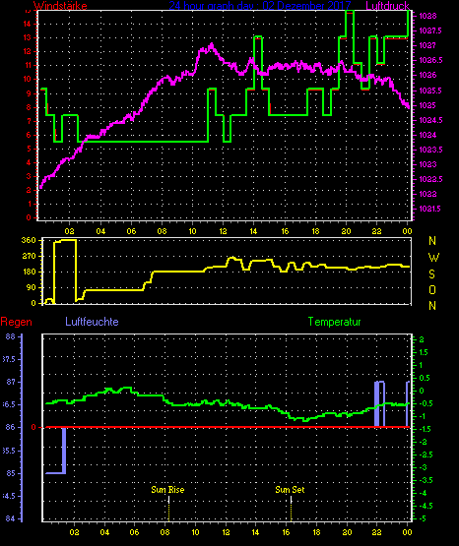Select -0.5 on the Temperatur axis
459x546 pixels.
425,403
